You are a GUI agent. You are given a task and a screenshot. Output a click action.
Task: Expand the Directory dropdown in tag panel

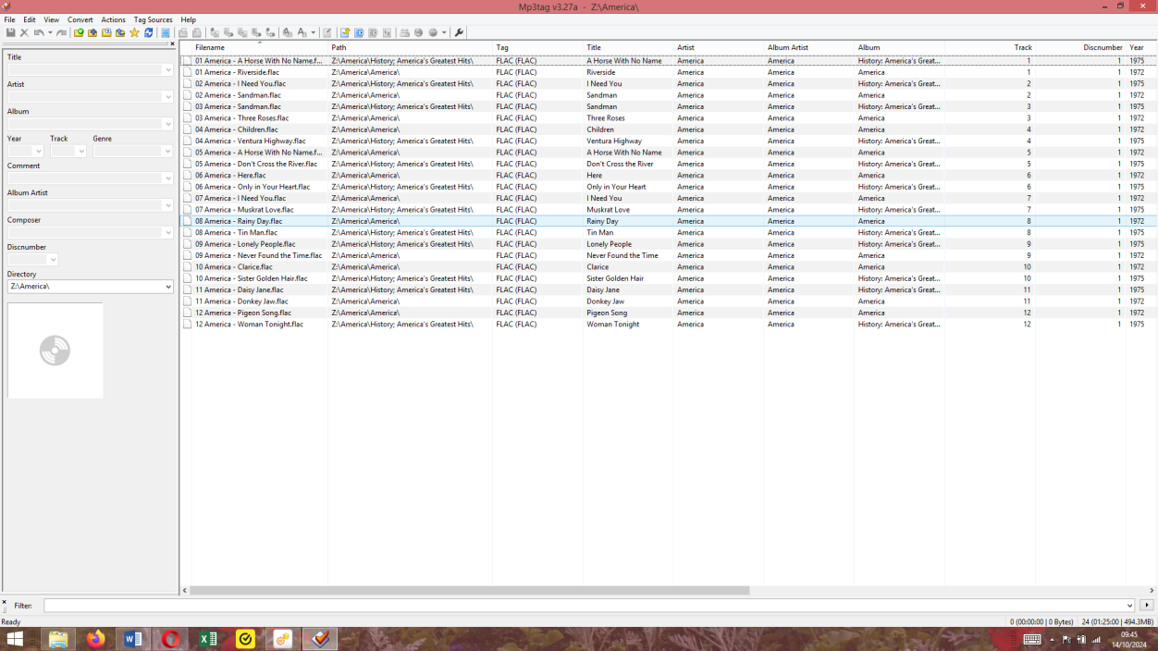[x=167, y=287]
